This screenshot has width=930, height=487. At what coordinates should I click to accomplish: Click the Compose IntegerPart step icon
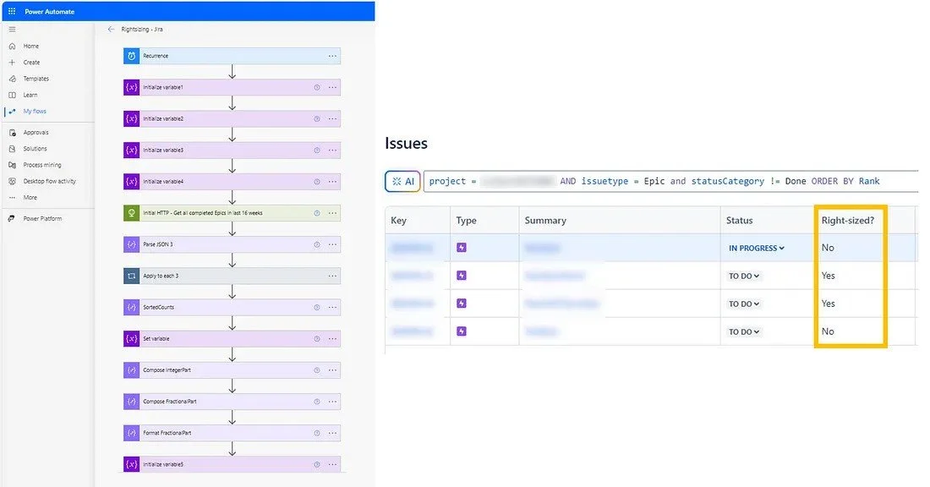(x=132, y=370)
